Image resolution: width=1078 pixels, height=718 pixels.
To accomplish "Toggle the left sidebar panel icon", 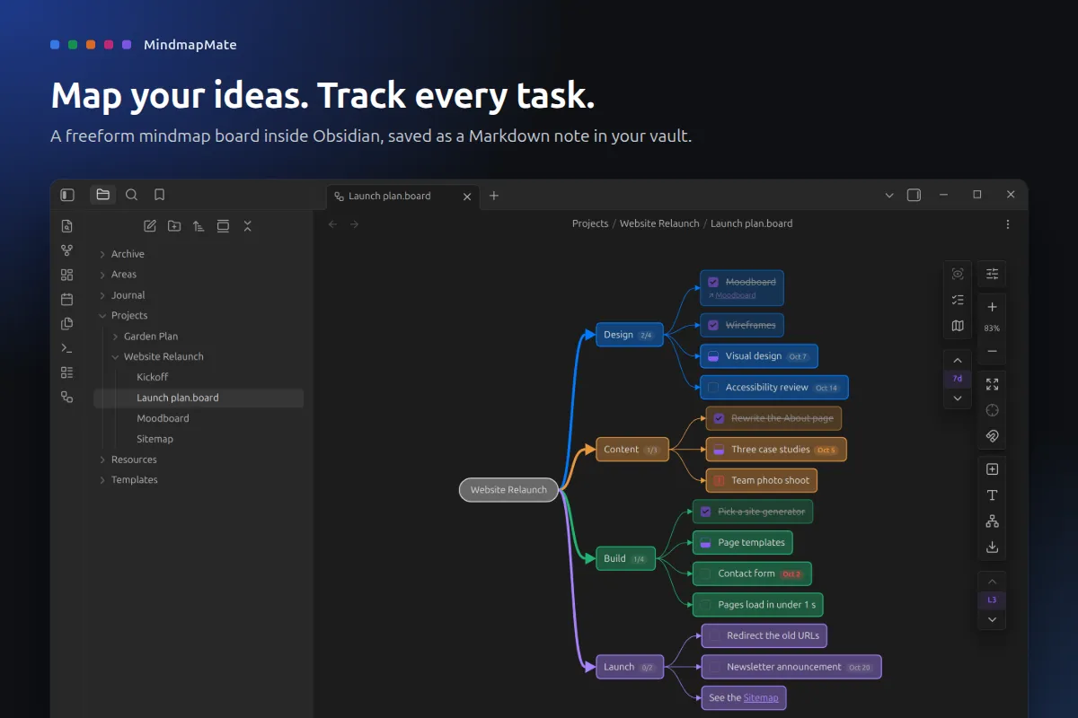I will pos(67,195).
